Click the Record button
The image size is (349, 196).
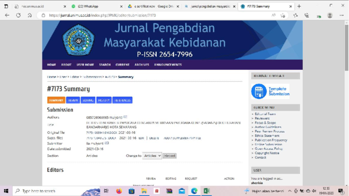[x=170, y=156]
